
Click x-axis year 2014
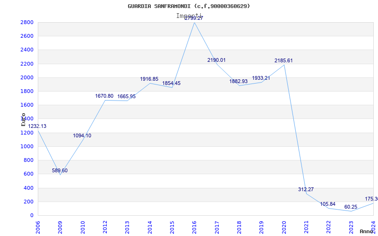(150, 228)
